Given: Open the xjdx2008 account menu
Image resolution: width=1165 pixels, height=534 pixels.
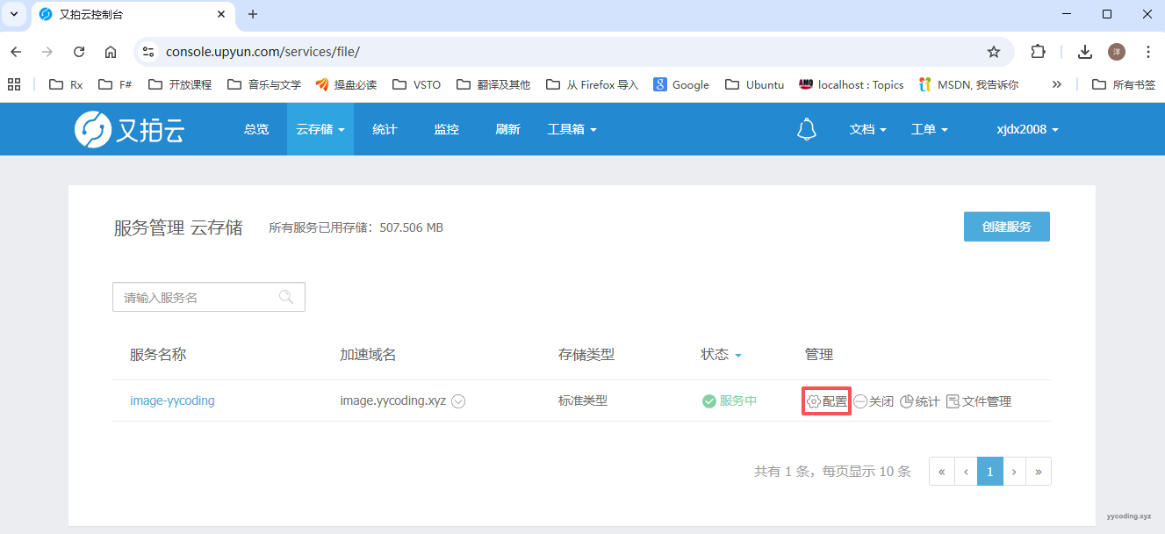Looking at the screenshot, I should click(1027, 129).
